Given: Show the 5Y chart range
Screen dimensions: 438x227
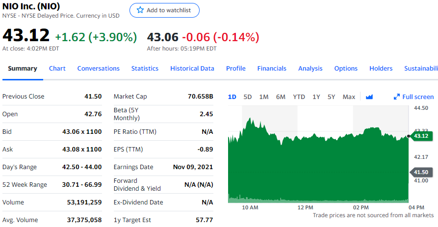Looking at the screenshot, I should click(x=332, y=97).
